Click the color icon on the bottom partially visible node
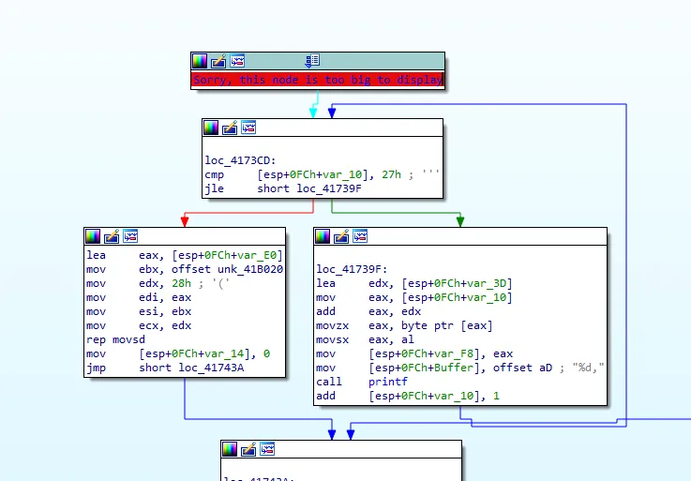This screenshot has height=481, width=691. (x=230, y=450)
